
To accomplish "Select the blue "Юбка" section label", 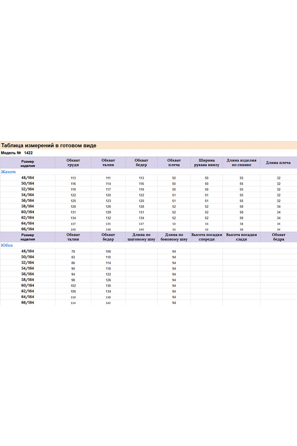I will coord(7,245).
